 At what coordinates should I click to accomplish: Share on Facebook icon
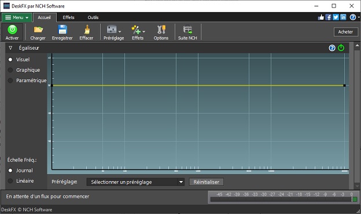point(328,17)
